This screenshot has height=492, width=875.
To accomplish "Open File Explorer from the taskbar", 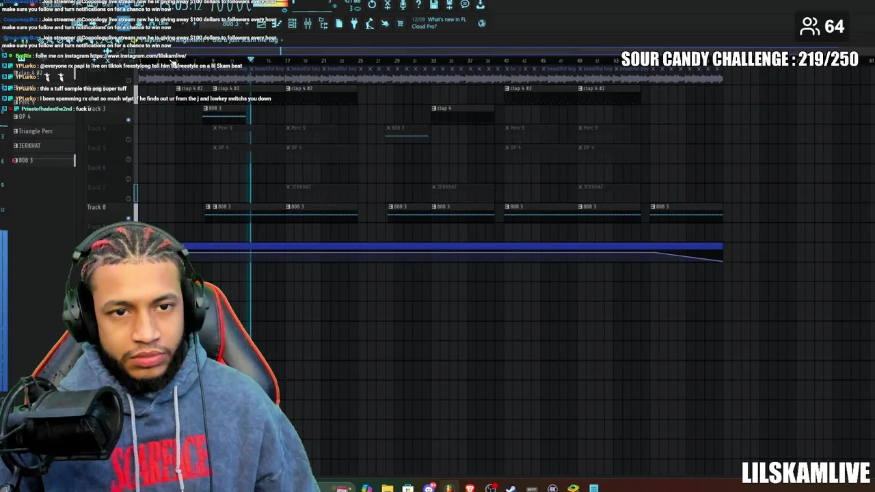I will (388, 488).
